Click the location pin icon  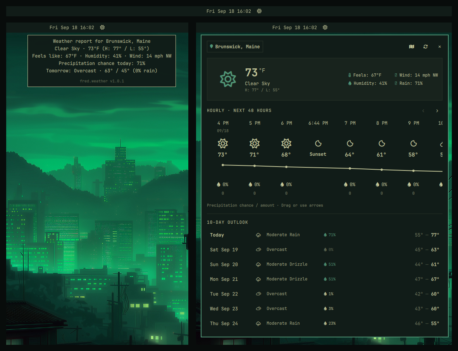click(212, 46)
